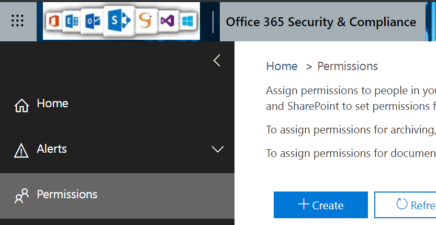Click the Create button
This screenshot has width=436, height=225.
(320, 205)
